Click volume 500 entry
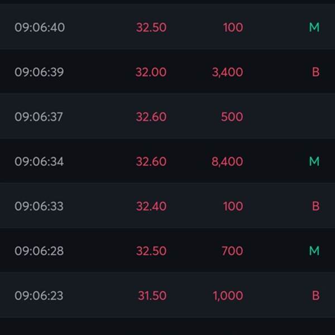Viewport: 335px width, 335px height. click(x=232, y=117)
